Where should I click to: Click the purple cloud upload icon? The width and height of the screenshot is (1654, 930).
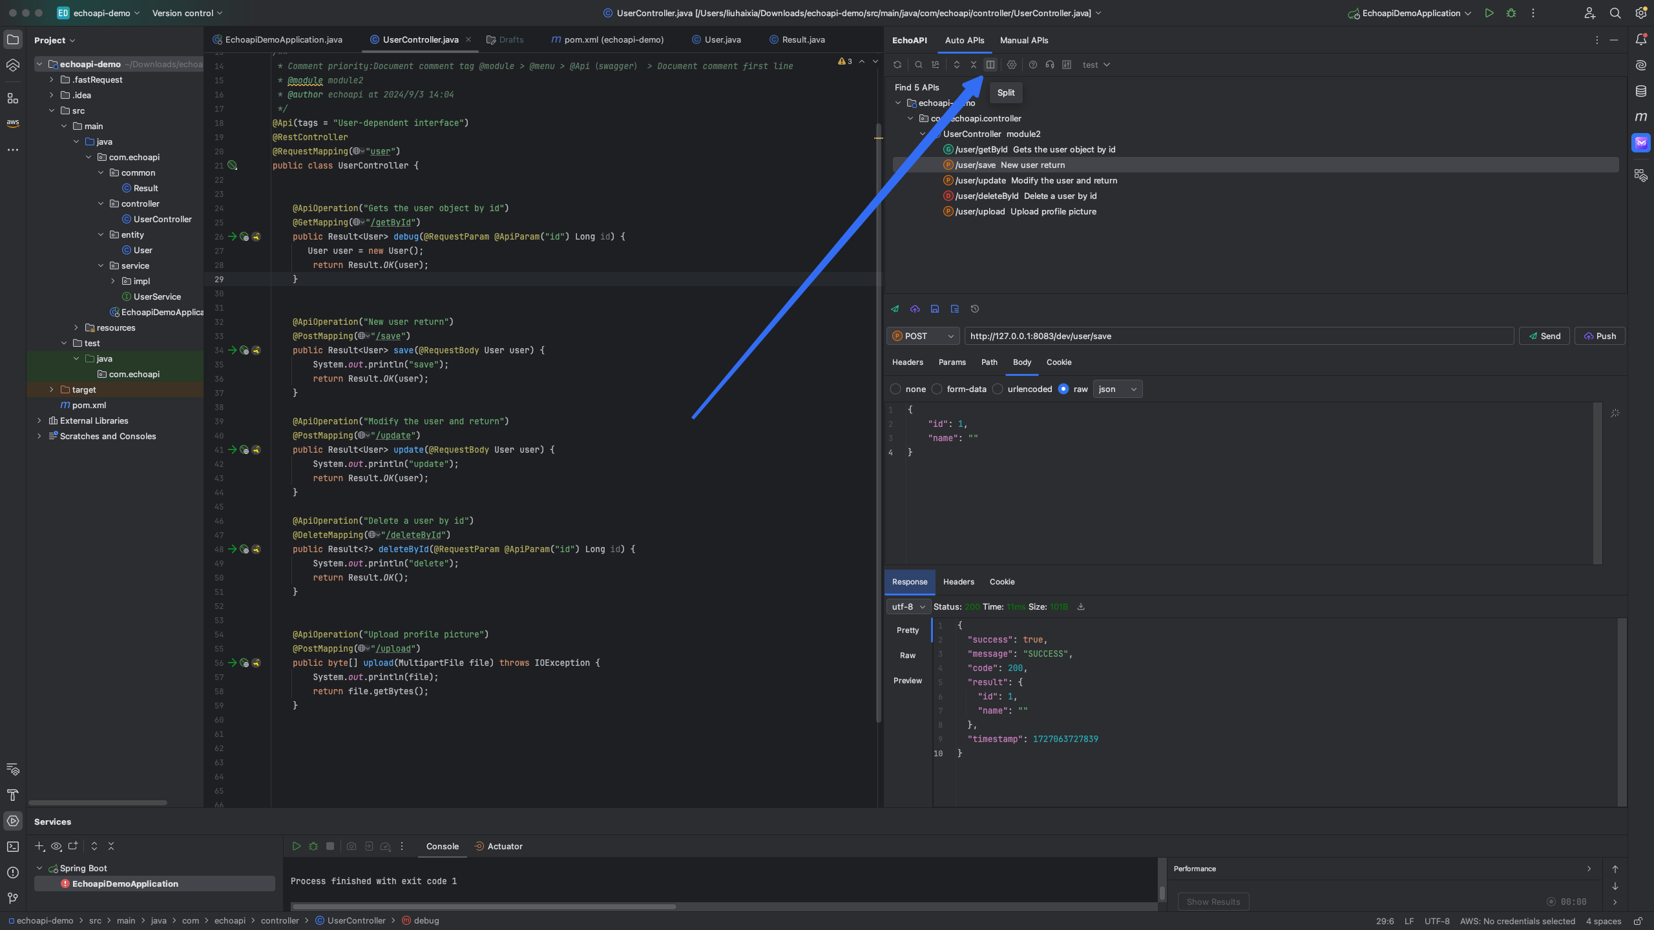[x=915, y=309]
